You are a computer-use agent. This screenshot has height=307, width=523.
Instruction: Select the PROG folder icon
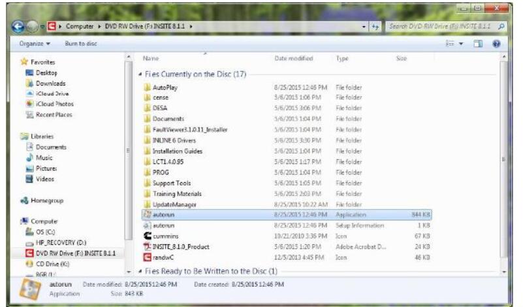[x=147, y=172]
